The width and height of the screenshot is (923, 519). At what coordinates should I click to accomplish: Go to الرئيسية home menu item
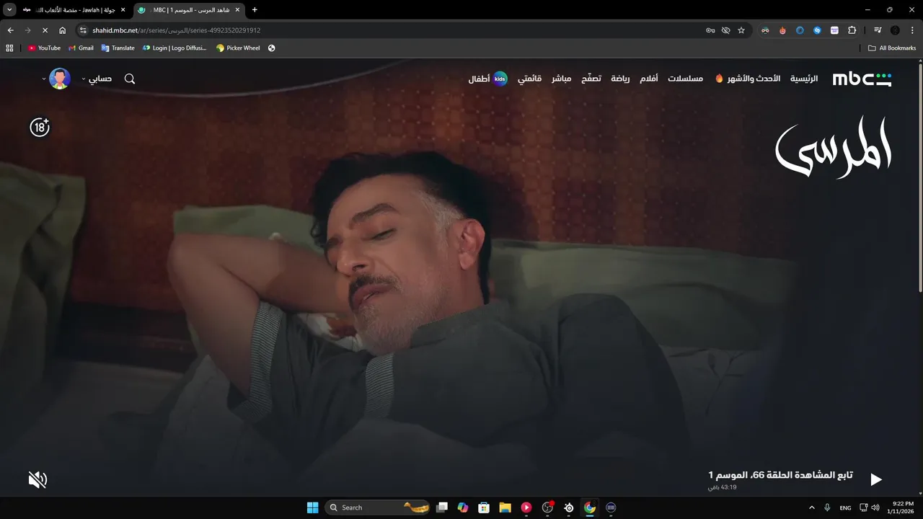pyautogui.click(x=804, y=79)
